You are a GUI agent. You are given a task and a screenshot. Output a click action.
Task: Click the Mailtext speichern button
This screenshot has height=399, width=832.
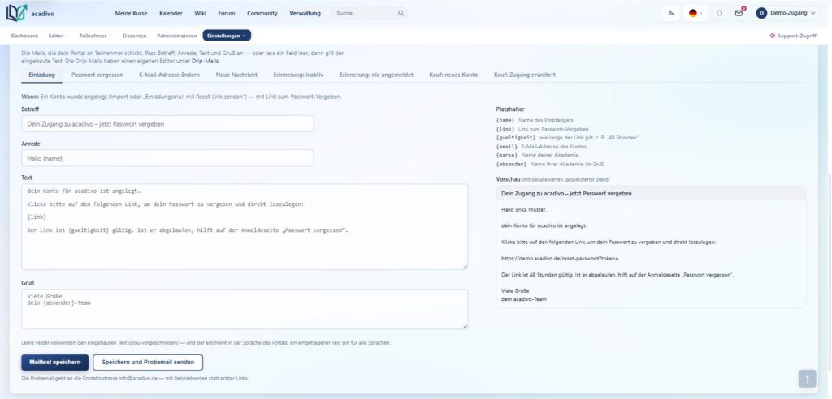point(55,363)
